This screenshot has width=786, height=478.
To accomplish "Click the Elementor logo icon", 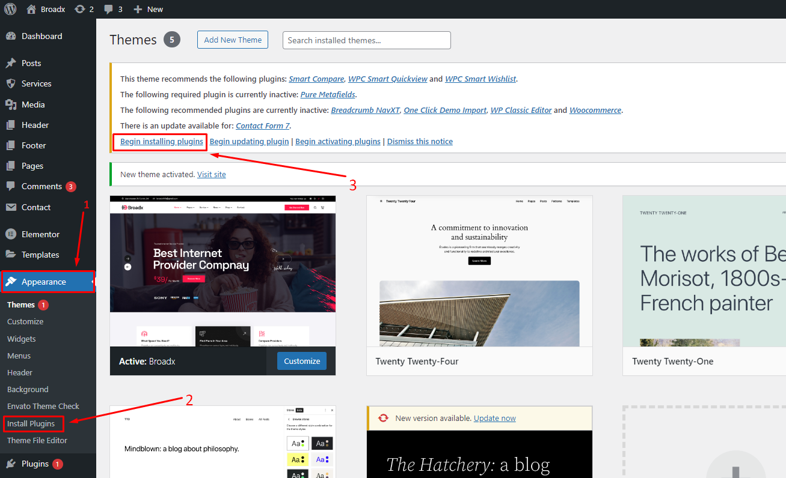I will click(x=11, y=234).
